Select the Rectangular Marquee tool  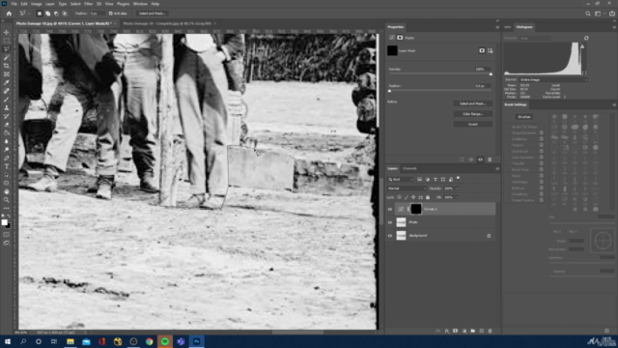[x=7, y=41]
